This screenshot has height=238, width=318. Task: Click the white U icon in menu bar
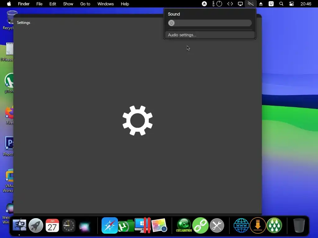pyautogui.click(x=271, y=4)
